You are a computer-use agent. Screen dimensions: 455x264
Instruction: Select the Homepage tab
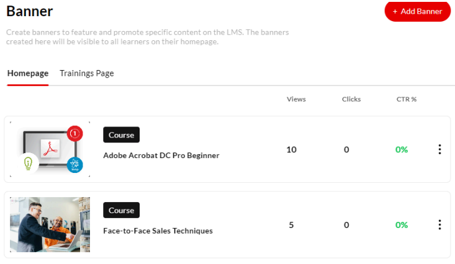28,73
